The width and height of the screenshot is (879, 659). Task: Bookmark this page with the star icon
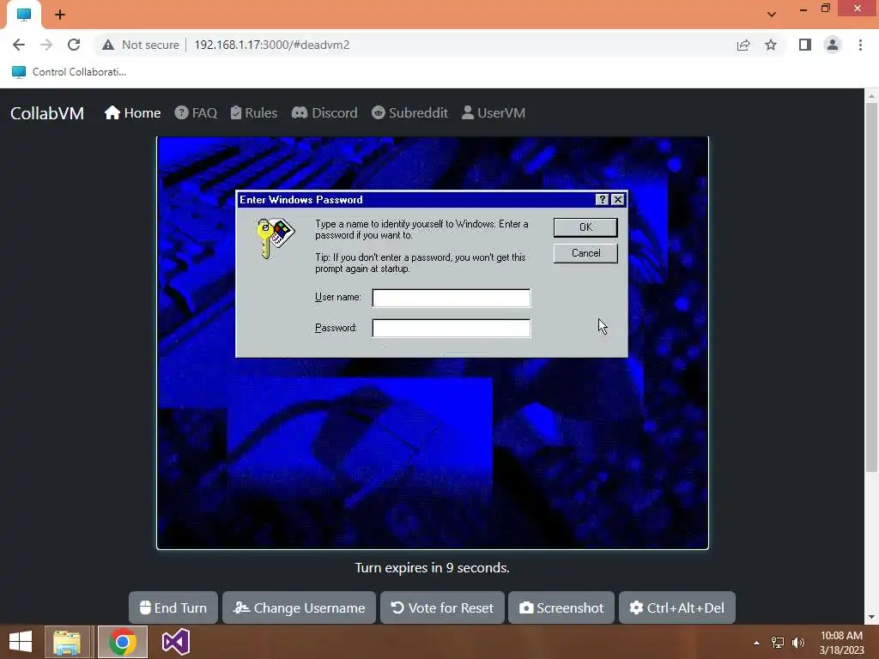tap(771, 45)
